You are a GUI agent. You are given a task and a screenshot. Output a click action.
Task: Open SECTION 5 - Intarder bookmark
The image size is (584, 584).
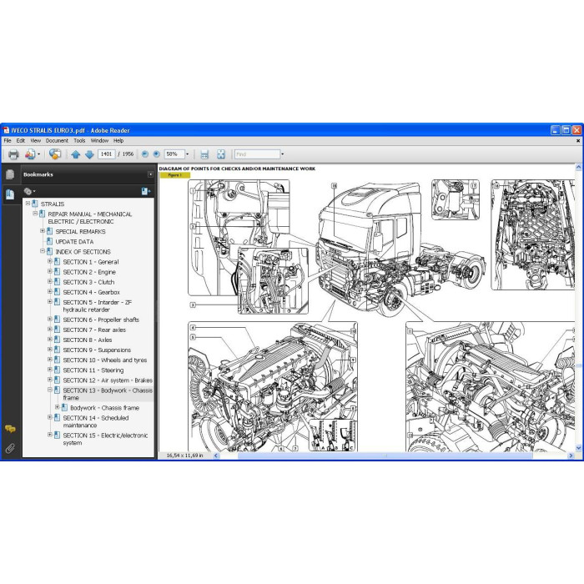(x=98, y=306)
